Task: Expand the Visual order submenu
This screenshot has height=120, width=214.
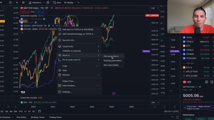Action: [98, 46]
